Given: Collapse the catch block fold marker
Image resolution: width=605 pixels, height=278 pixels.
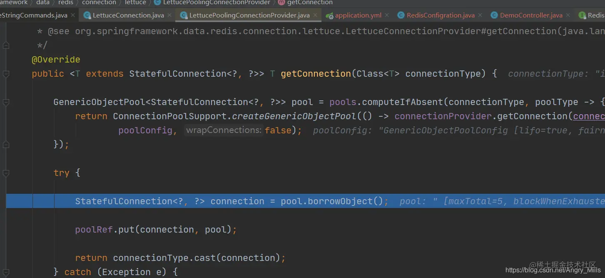Looking at the screenshot, I should (x=6, y=272).
